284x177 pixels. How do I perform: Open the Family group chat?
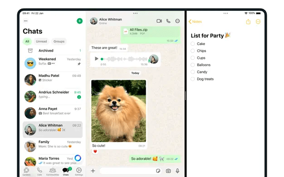tap(53, 146)
